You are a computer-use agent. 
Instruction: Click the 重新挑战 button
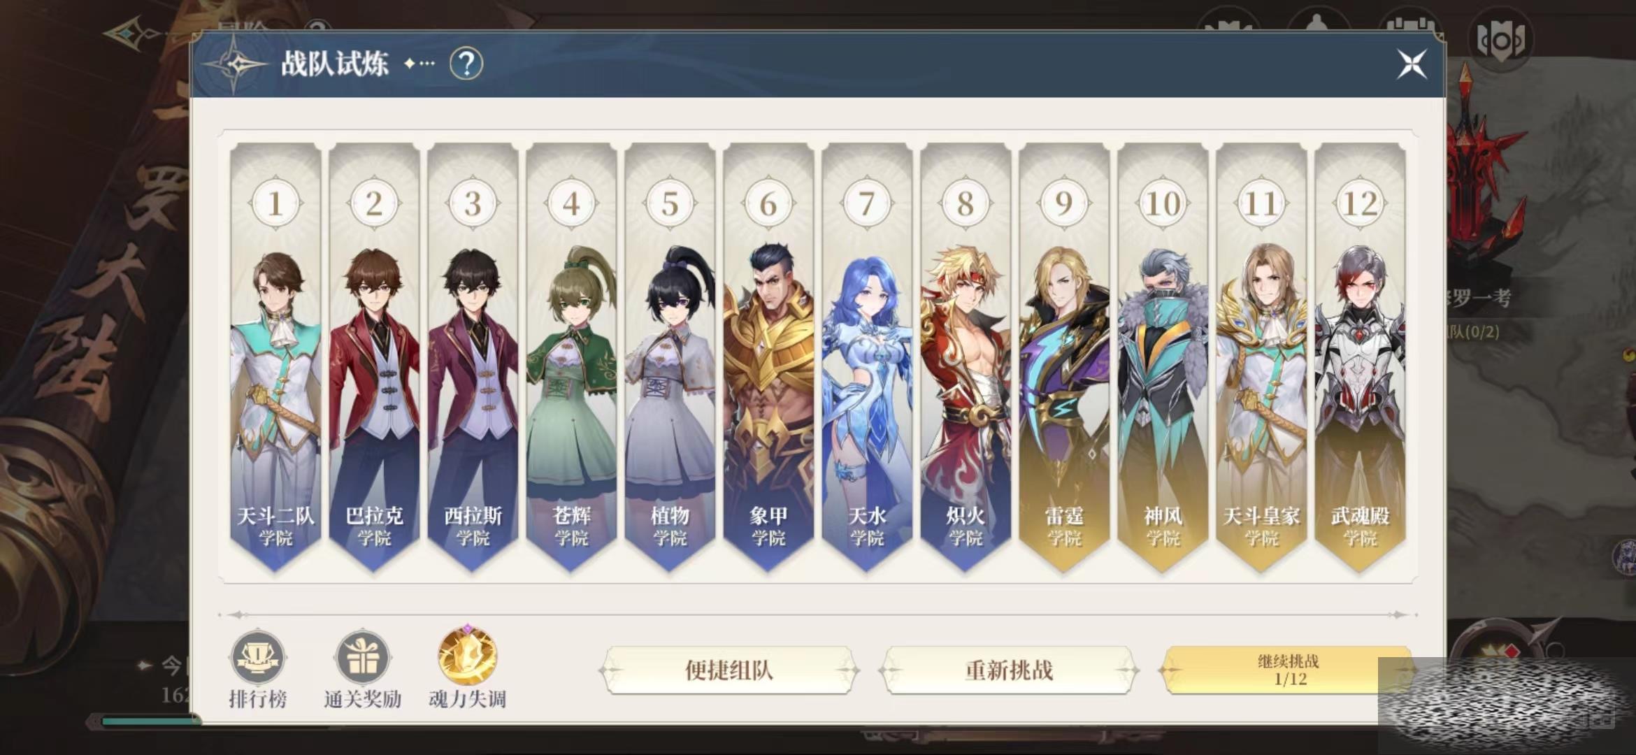(1008, 670)
